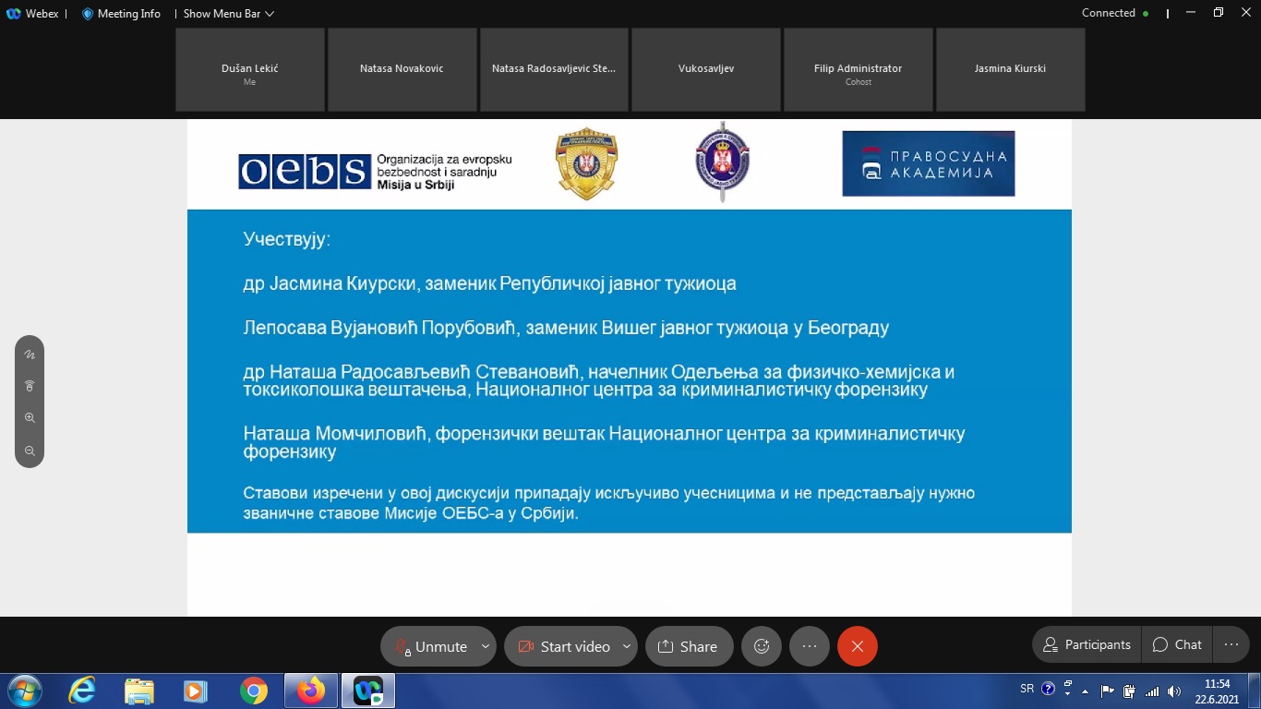Show hidden tray icons arrow
This screenshot has width=1261, height=709.
click(1086, 691)
